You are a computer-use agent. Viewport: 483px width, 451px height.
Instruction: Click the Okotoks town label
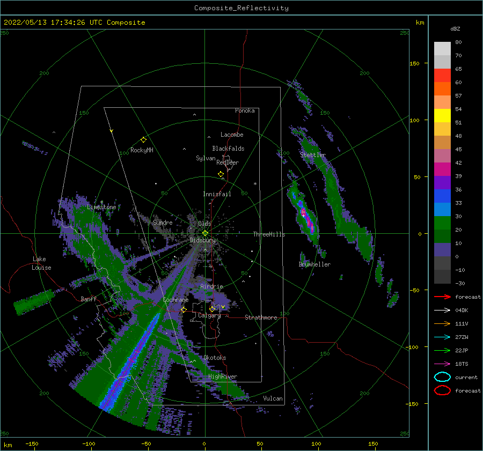tap(215, 358)
